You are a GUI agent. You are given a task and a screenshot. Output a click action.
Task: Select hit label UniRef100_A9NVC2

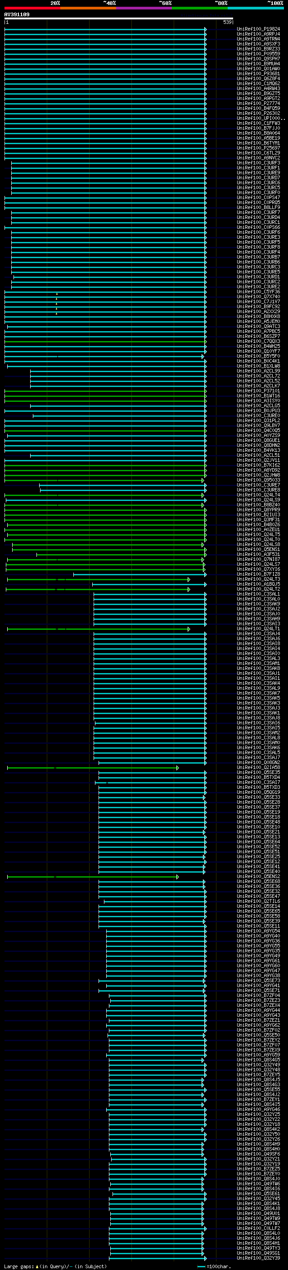[258, 158]
